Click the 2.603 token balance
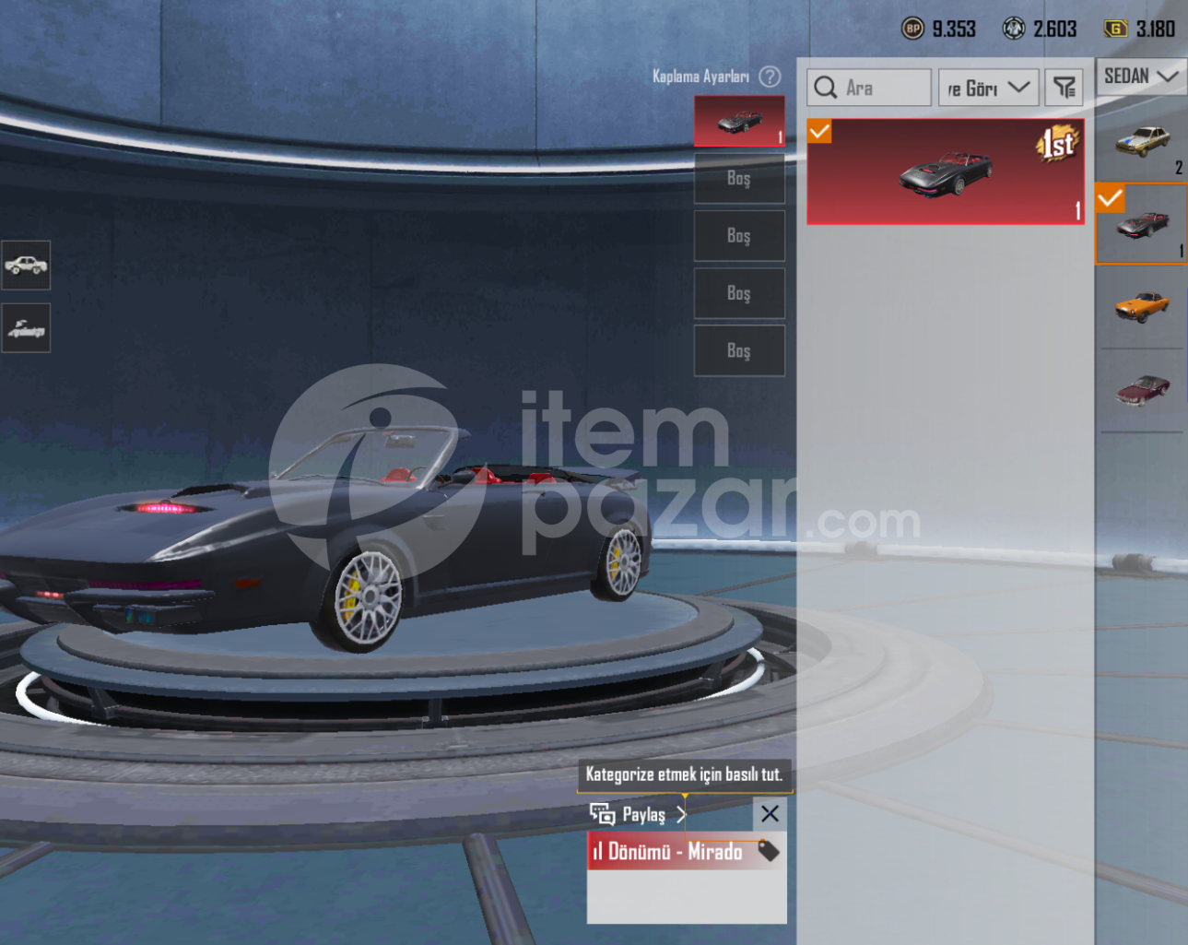The width and height of the screenshot is (1188, 945). [x=1055, y=29]
